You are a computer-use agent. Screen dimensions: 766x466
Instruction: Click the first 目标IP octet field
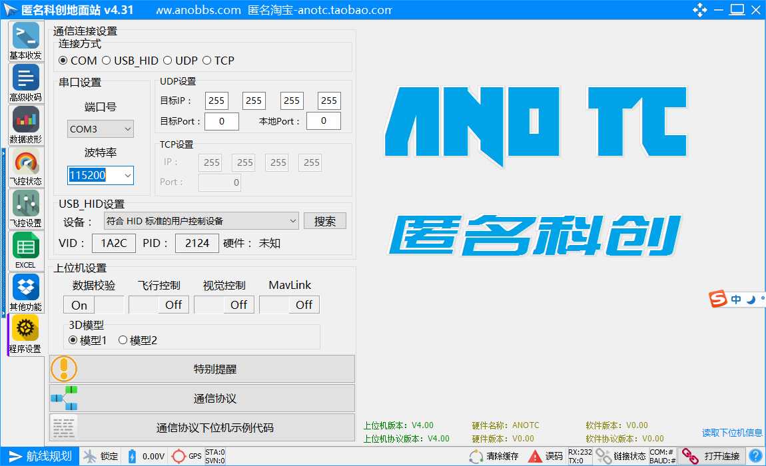[x=216, y=101]
